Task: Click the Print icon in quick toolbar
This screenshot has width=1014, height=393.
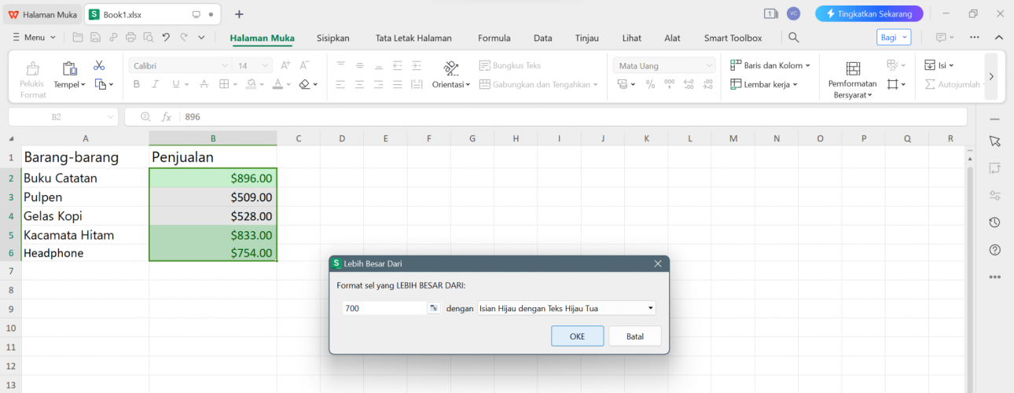Action: pos(130,37)
